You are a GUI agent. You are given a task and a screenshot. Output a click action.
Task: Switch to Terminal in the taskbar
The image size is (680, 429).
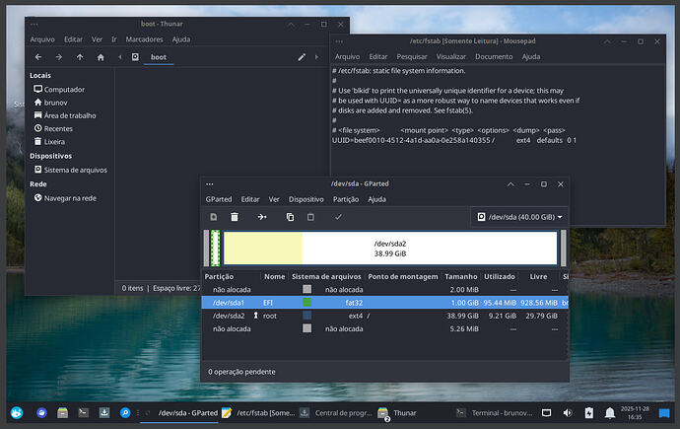[x=498, y=412]
